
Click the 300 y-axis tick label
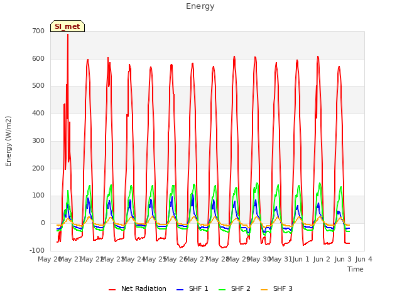tap(38, 140)
